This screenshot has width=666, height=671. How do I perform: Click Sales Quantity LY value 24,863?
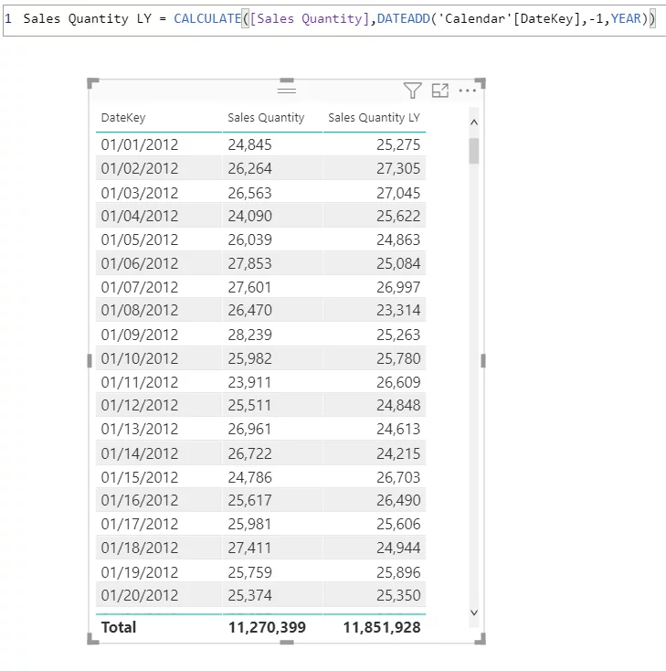(x=398, y=240)
